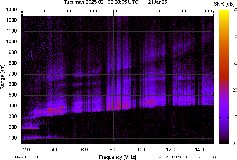Click the colorbar tick label '30'

tap(235, 63)
